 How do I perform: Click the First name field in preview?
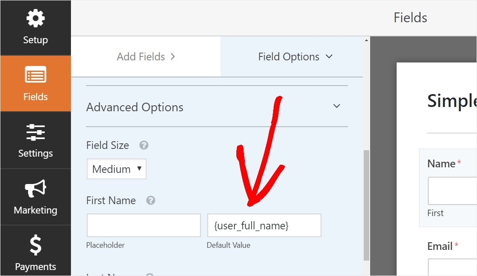[452, 191]
